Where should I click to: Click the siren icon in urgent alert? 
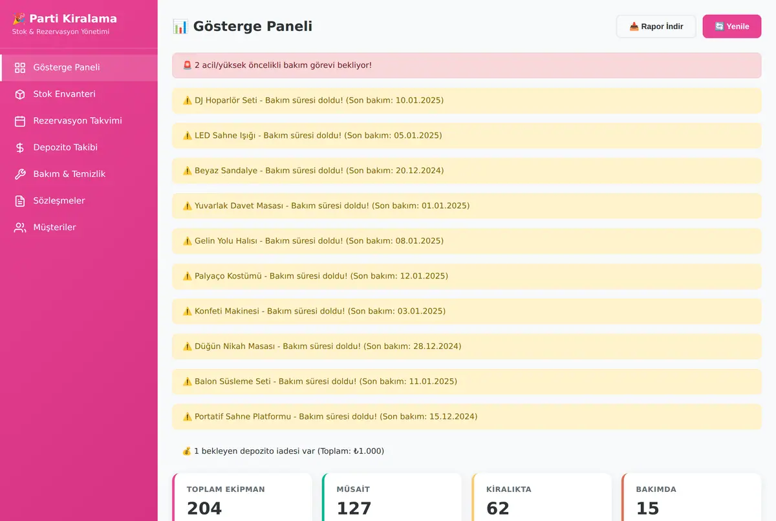click(188, 65)
